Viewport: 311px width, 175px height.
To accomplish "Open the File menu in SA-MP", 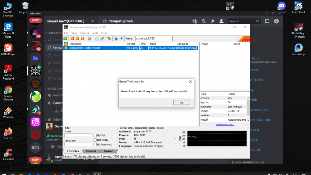I will pyautogui.click(x=66, y=33).
